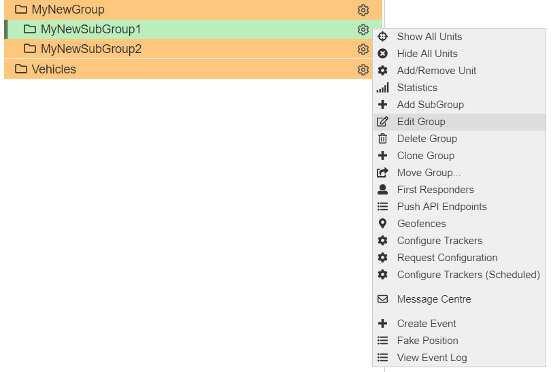This screenshot has width=551, height=372.
Task: Click the gear icon in Vehicles row
Action: (363, 69)
